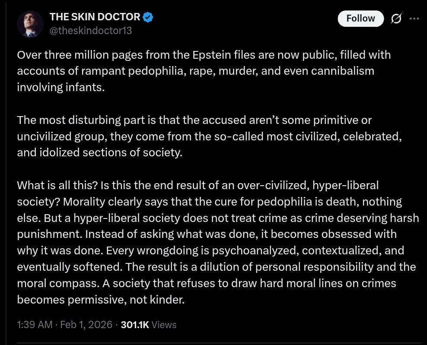Image resolution: width=427 pixels, height=345 pixels.
Task: Open THE SKIN DOCTOR display name link
Action: click(95, 17)
